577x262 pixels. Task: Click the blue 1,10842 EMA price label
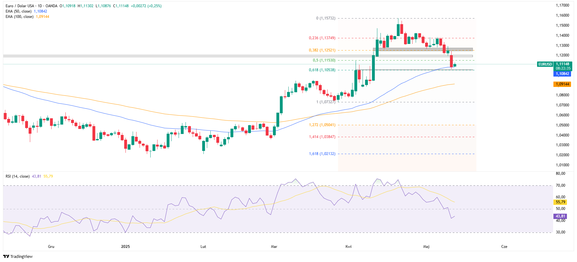click(562, 74)
